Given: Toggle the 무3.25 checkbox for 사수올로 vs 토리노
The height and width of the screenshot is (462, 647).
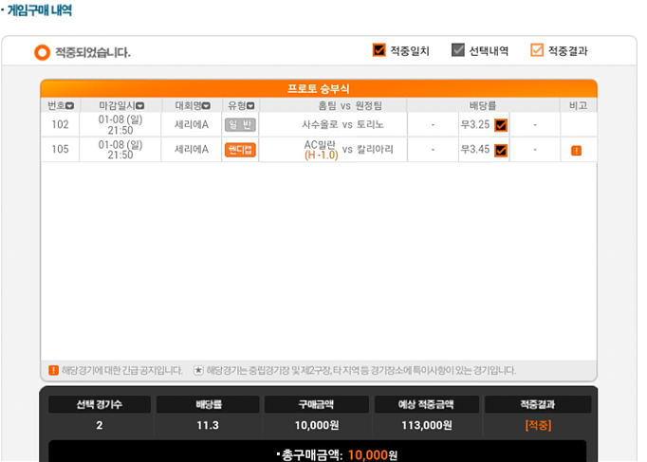Looking at the screenshot, I should [501, 125].
